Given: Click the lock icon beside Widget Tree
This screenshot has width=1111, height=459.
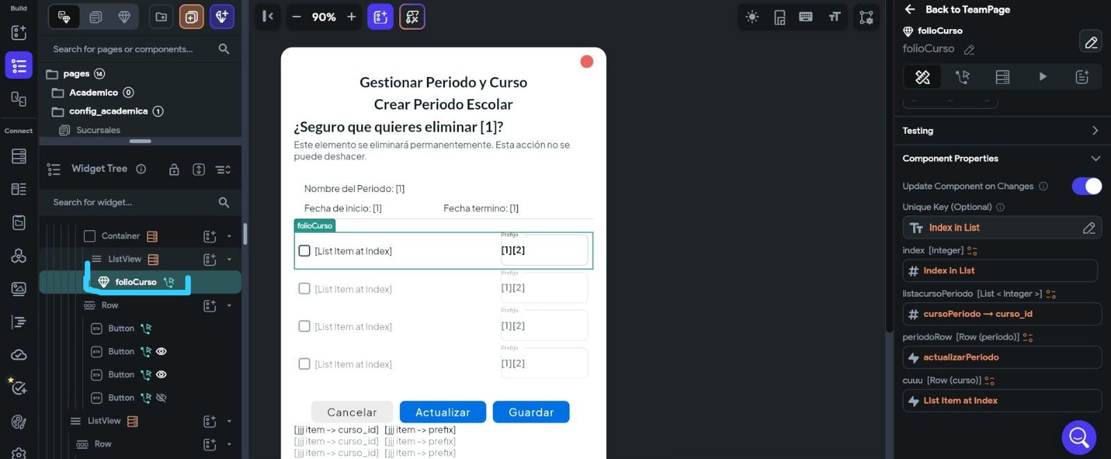Looking at the screenshot, I should (174, 169).
